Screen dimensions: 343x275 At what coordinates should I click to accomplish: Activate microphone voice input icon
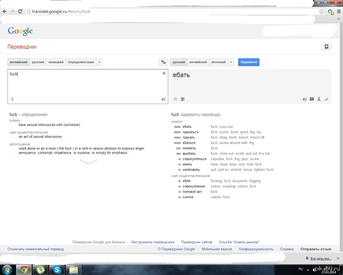click(x=12, y=99)
